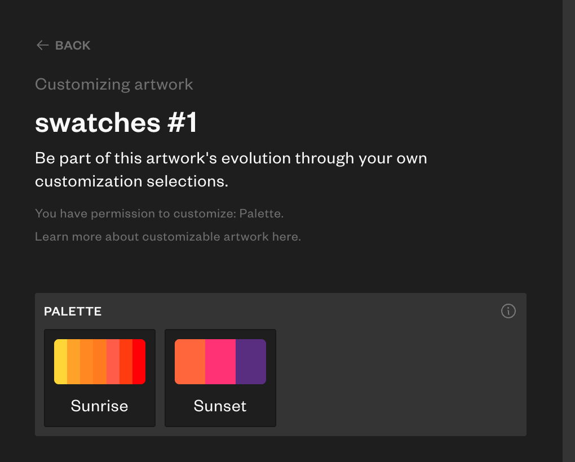Click the pink block in Sunset swatch
575x462 pixels.
tap(220, 362)
